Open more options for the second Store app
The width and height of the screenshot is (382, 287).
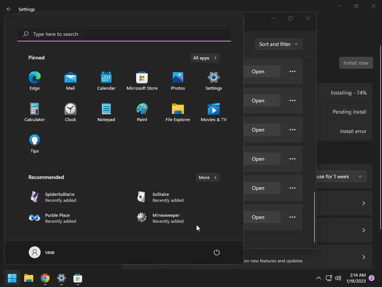292,101
